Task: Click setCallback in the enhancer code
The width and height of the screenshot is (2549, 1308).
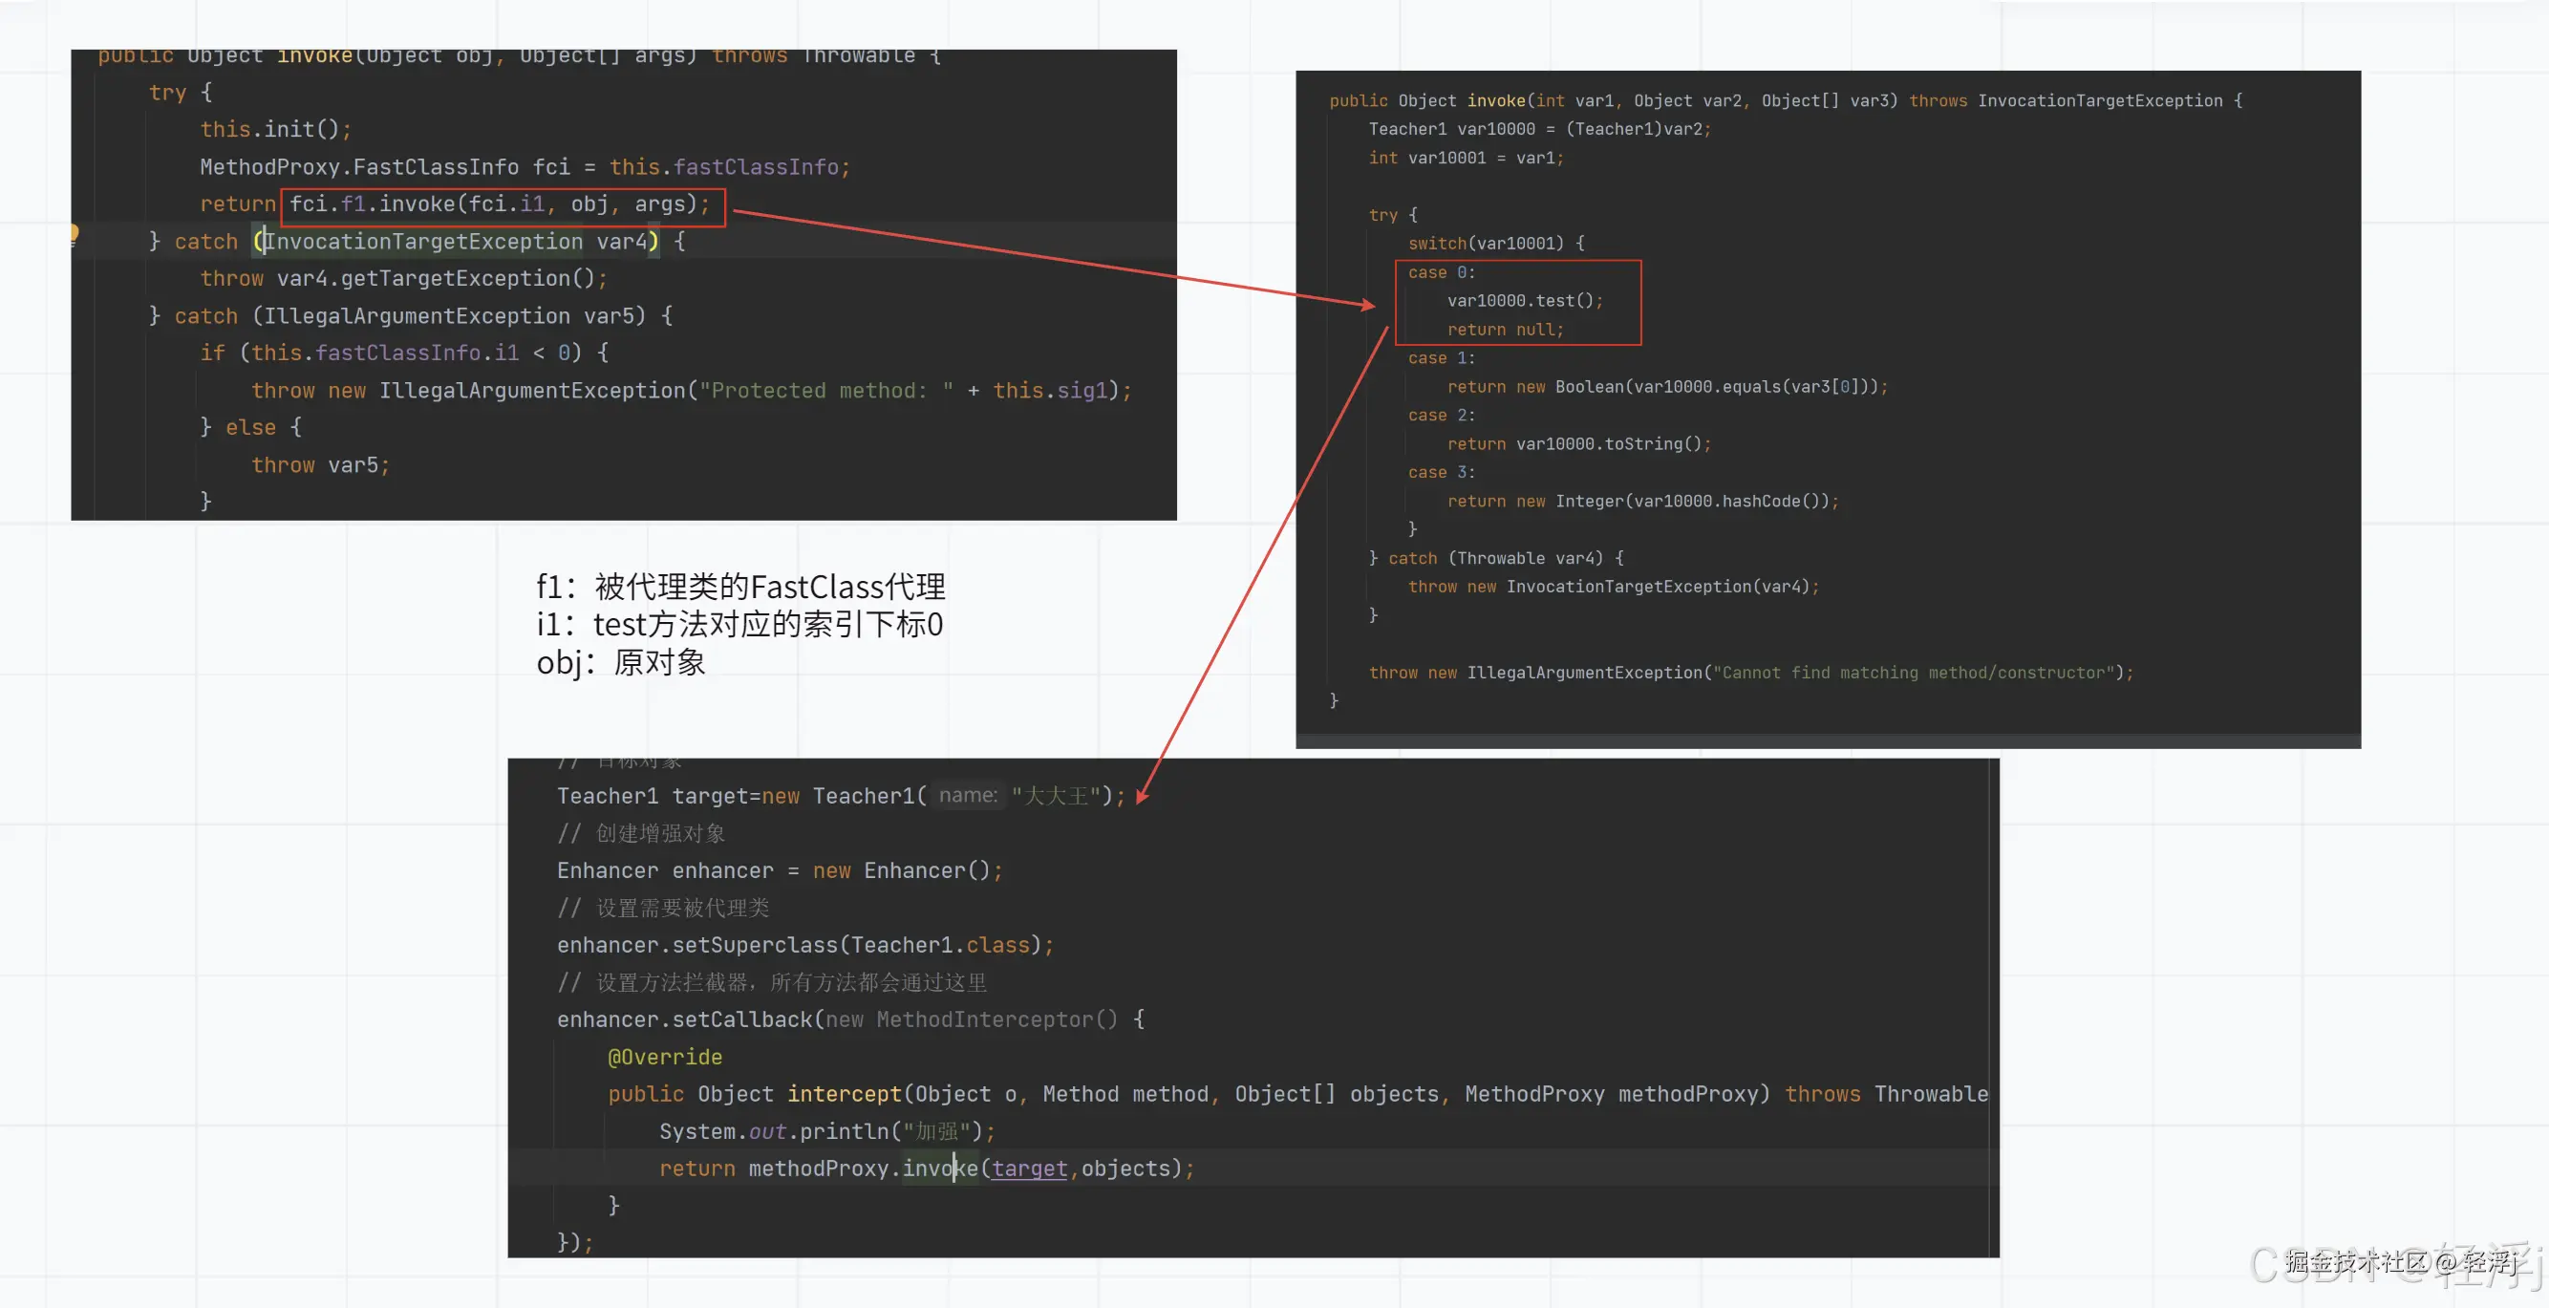Action: 741,1019
